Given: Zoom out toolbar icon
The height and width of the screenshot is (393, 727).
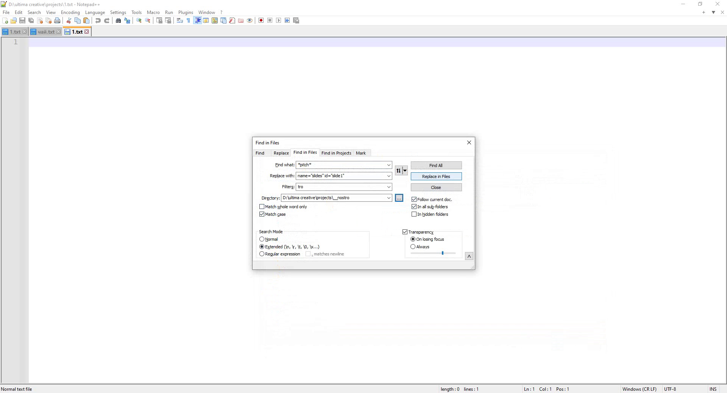Looking at the screenshot, I should (x=148, y=20).
